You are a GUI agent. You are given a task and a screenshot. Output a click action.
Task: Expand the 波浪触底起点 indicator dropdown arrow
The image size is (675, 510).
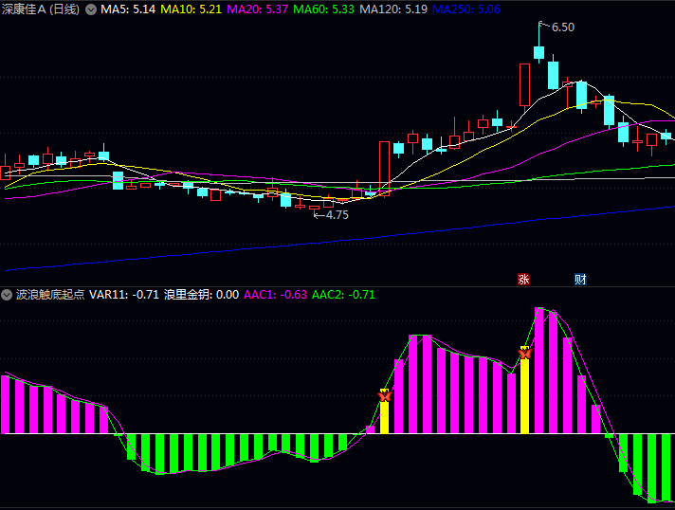point(7,295)
